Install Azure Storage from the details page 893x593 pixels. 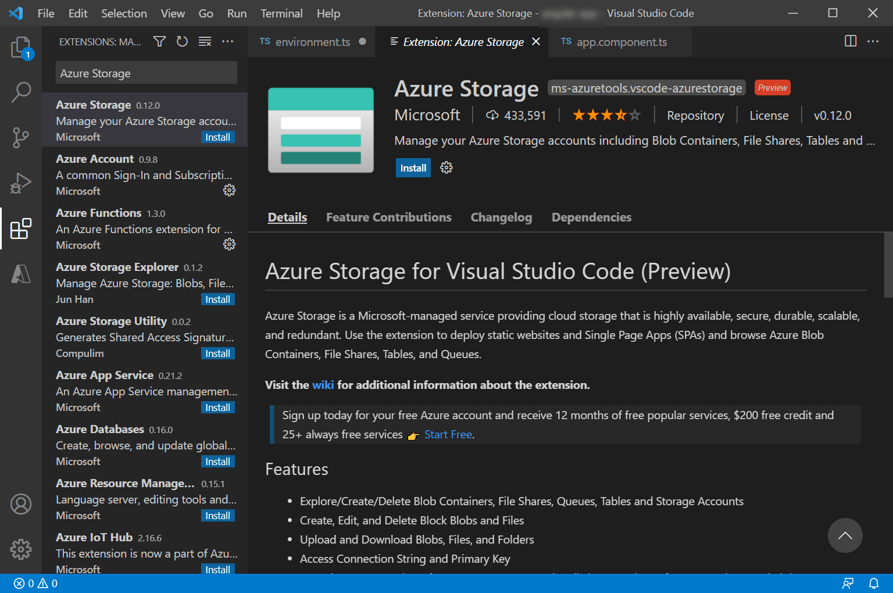click(413, 167)
